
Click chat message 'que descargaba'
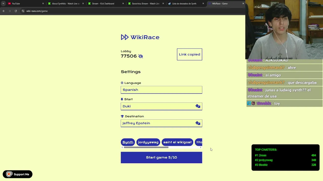click(x=302, y=83)
